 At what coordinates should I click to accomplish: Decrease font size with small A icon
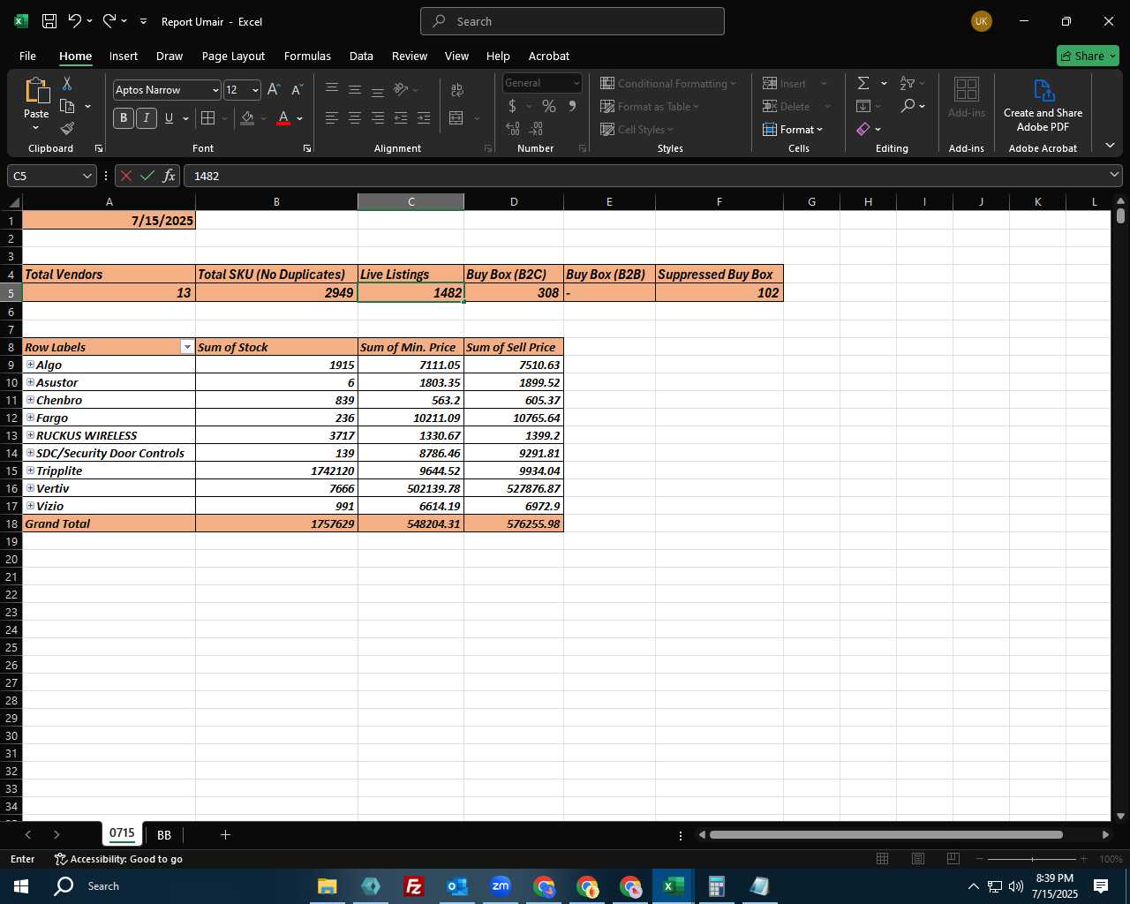coord(297,90)
